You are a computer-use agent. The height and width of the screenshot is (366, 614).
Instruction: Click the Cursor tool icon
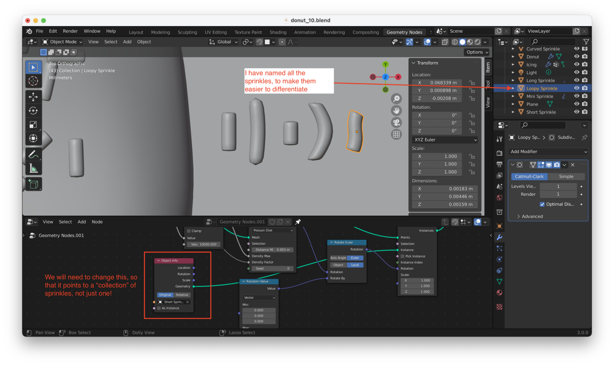[x=33, y=81]
